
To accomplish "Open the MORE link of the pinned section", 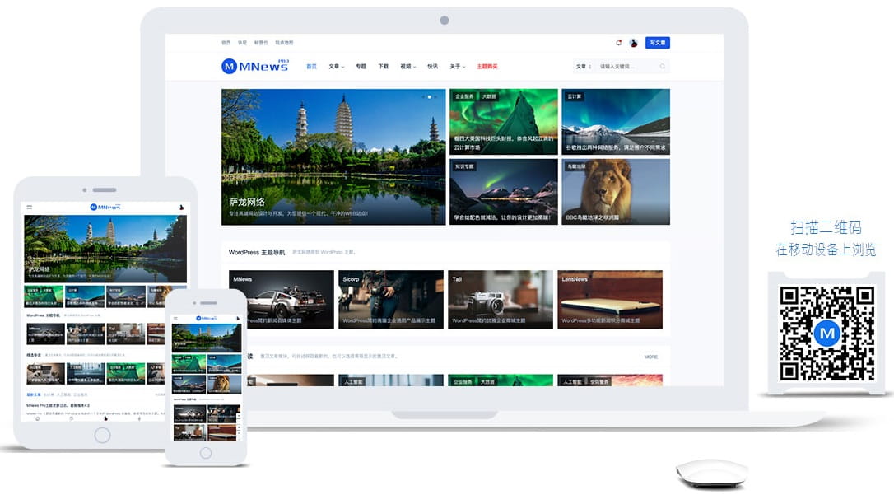I will (x=653, y=355).
